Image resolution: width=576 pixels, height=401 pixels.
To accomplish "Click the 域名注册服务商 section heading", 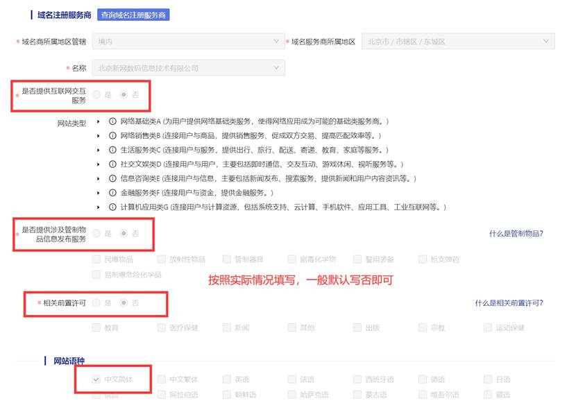I will coord(65,15).
